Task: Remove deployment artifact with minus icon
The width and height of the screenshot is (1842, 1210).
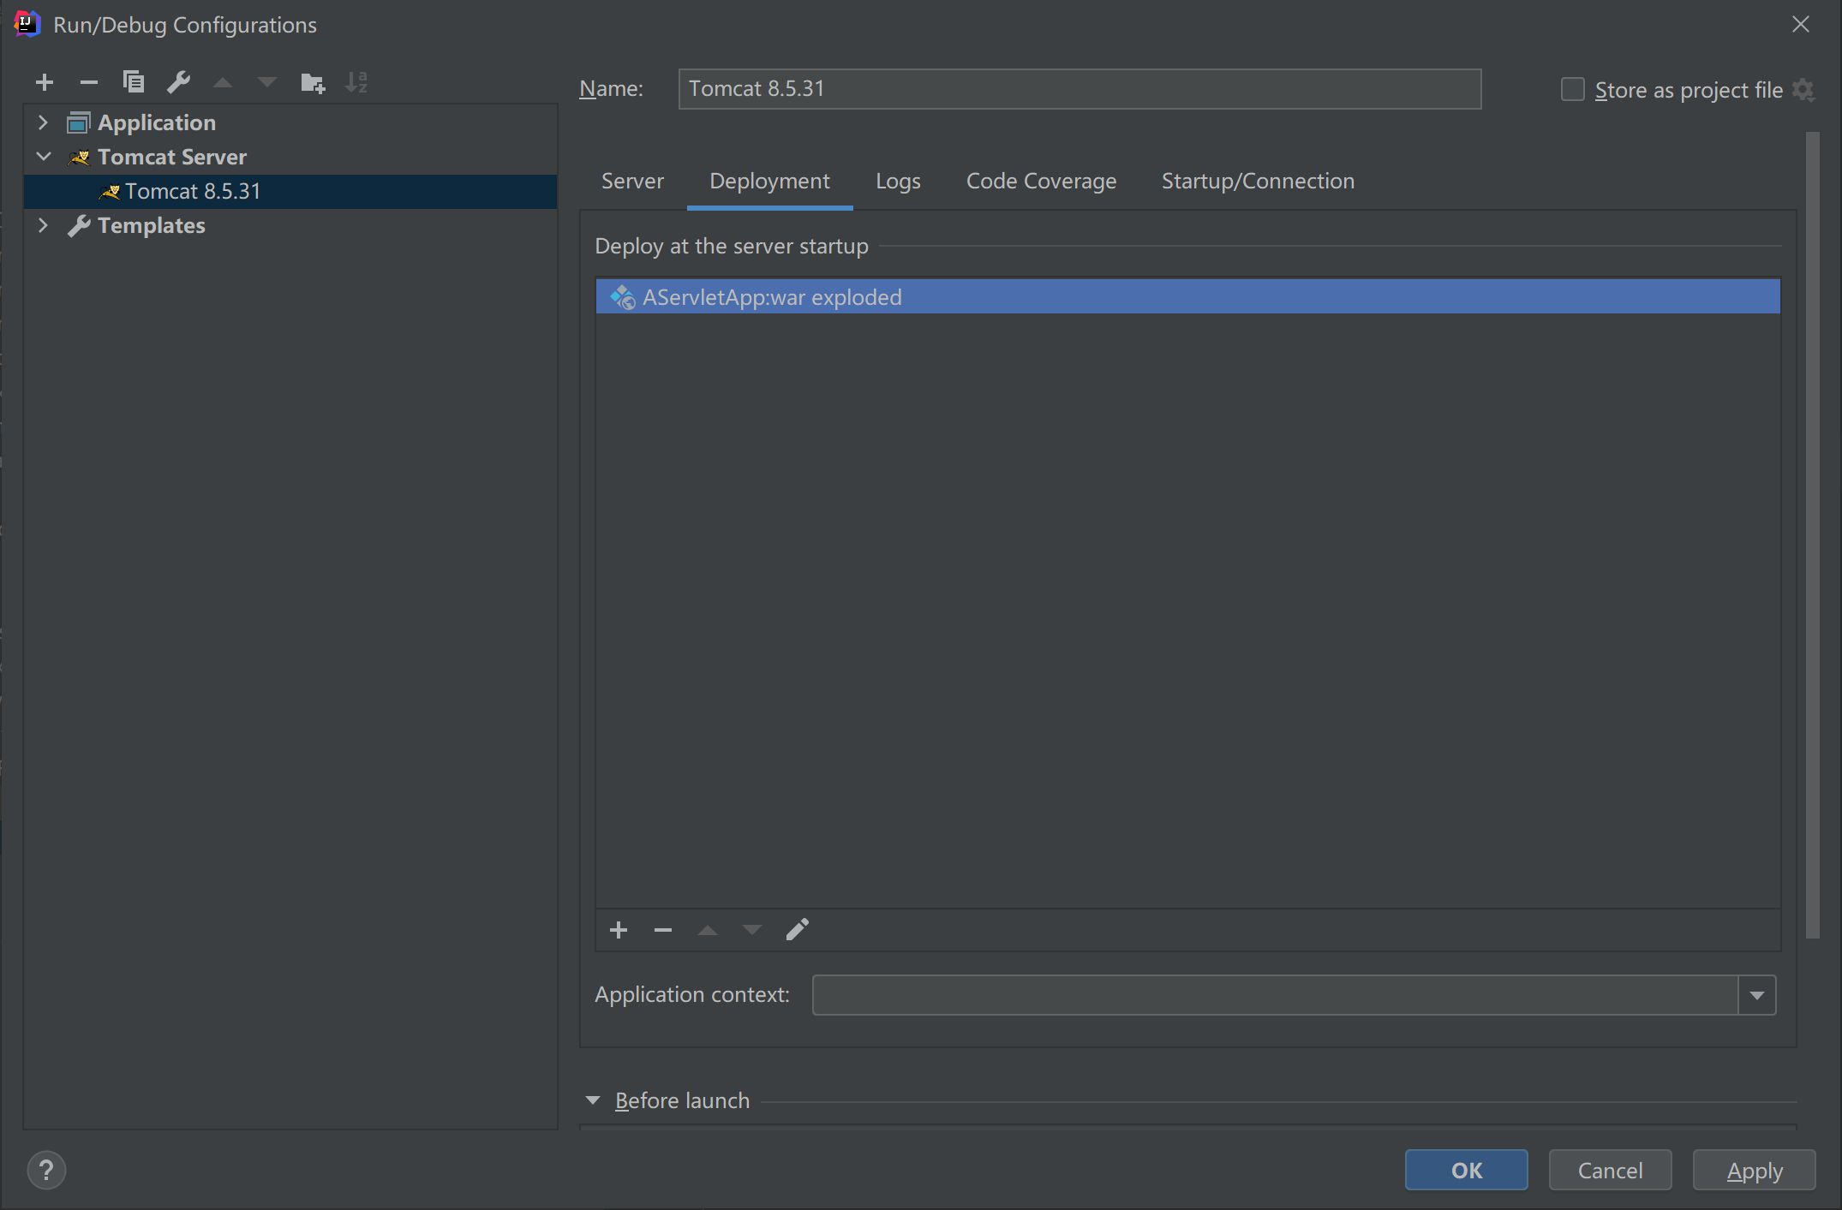Action: tap(663, 930)
